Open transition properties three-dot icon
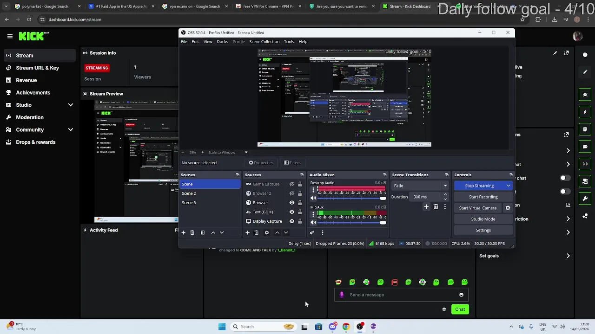 click(x=445, y=207)
